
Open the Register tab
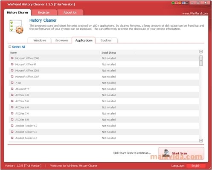(44, 12)
